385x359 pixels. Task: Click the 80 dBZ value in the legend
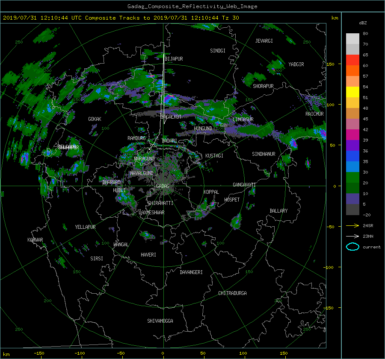[x=365, y=34]
